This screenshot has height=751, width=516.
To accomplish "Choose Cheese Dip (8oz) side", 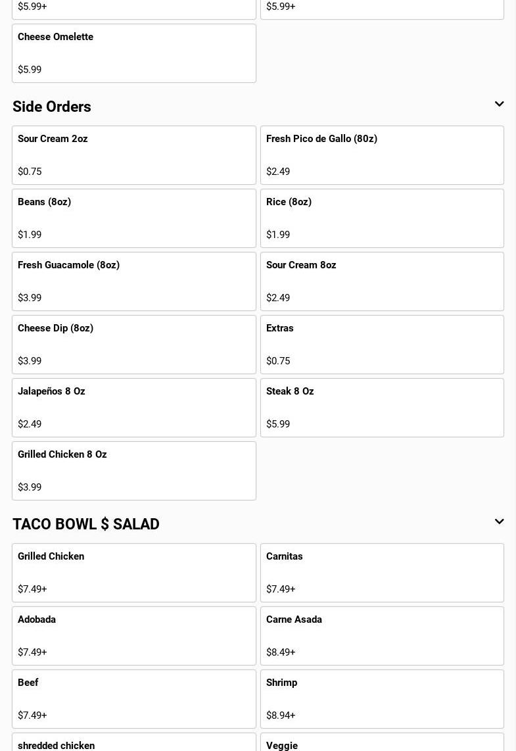I will pos(133,345).
